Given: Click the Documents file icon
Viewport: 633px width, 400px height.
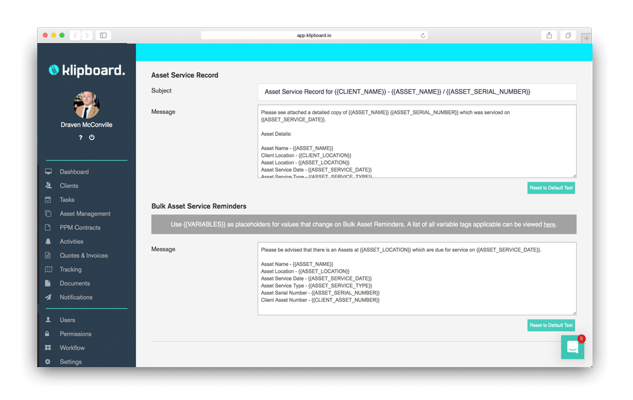Looking at the screenshot, I should pos(47,283).
